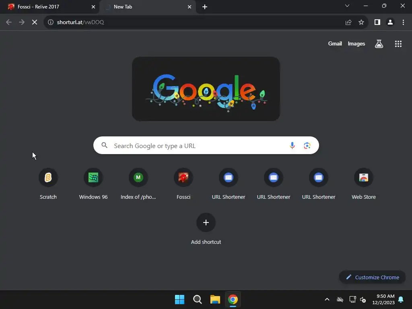
Task: Click the Chrome taskbar icon
Action: (233, 299)
